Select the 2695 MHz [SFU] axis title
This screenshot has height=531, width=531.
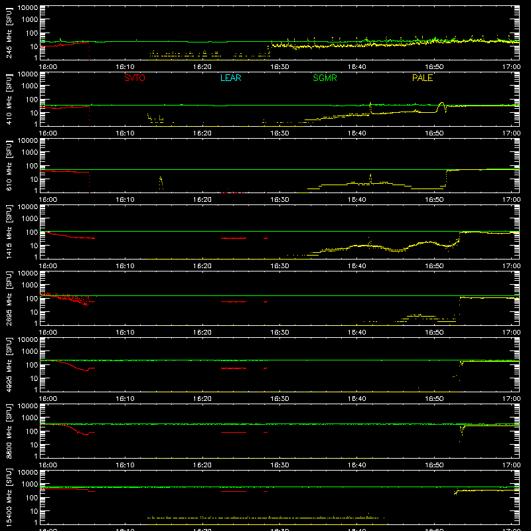(9, 298)
